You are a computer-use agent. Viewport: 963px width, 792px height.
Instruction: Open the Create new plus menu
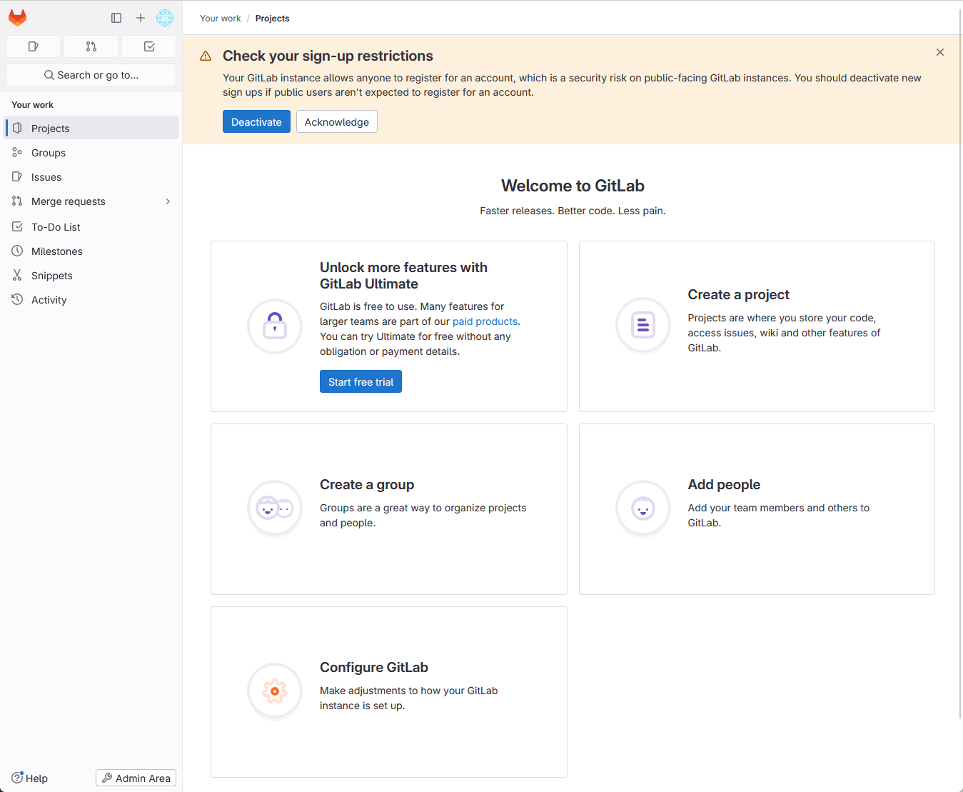(x=141, y=18)
